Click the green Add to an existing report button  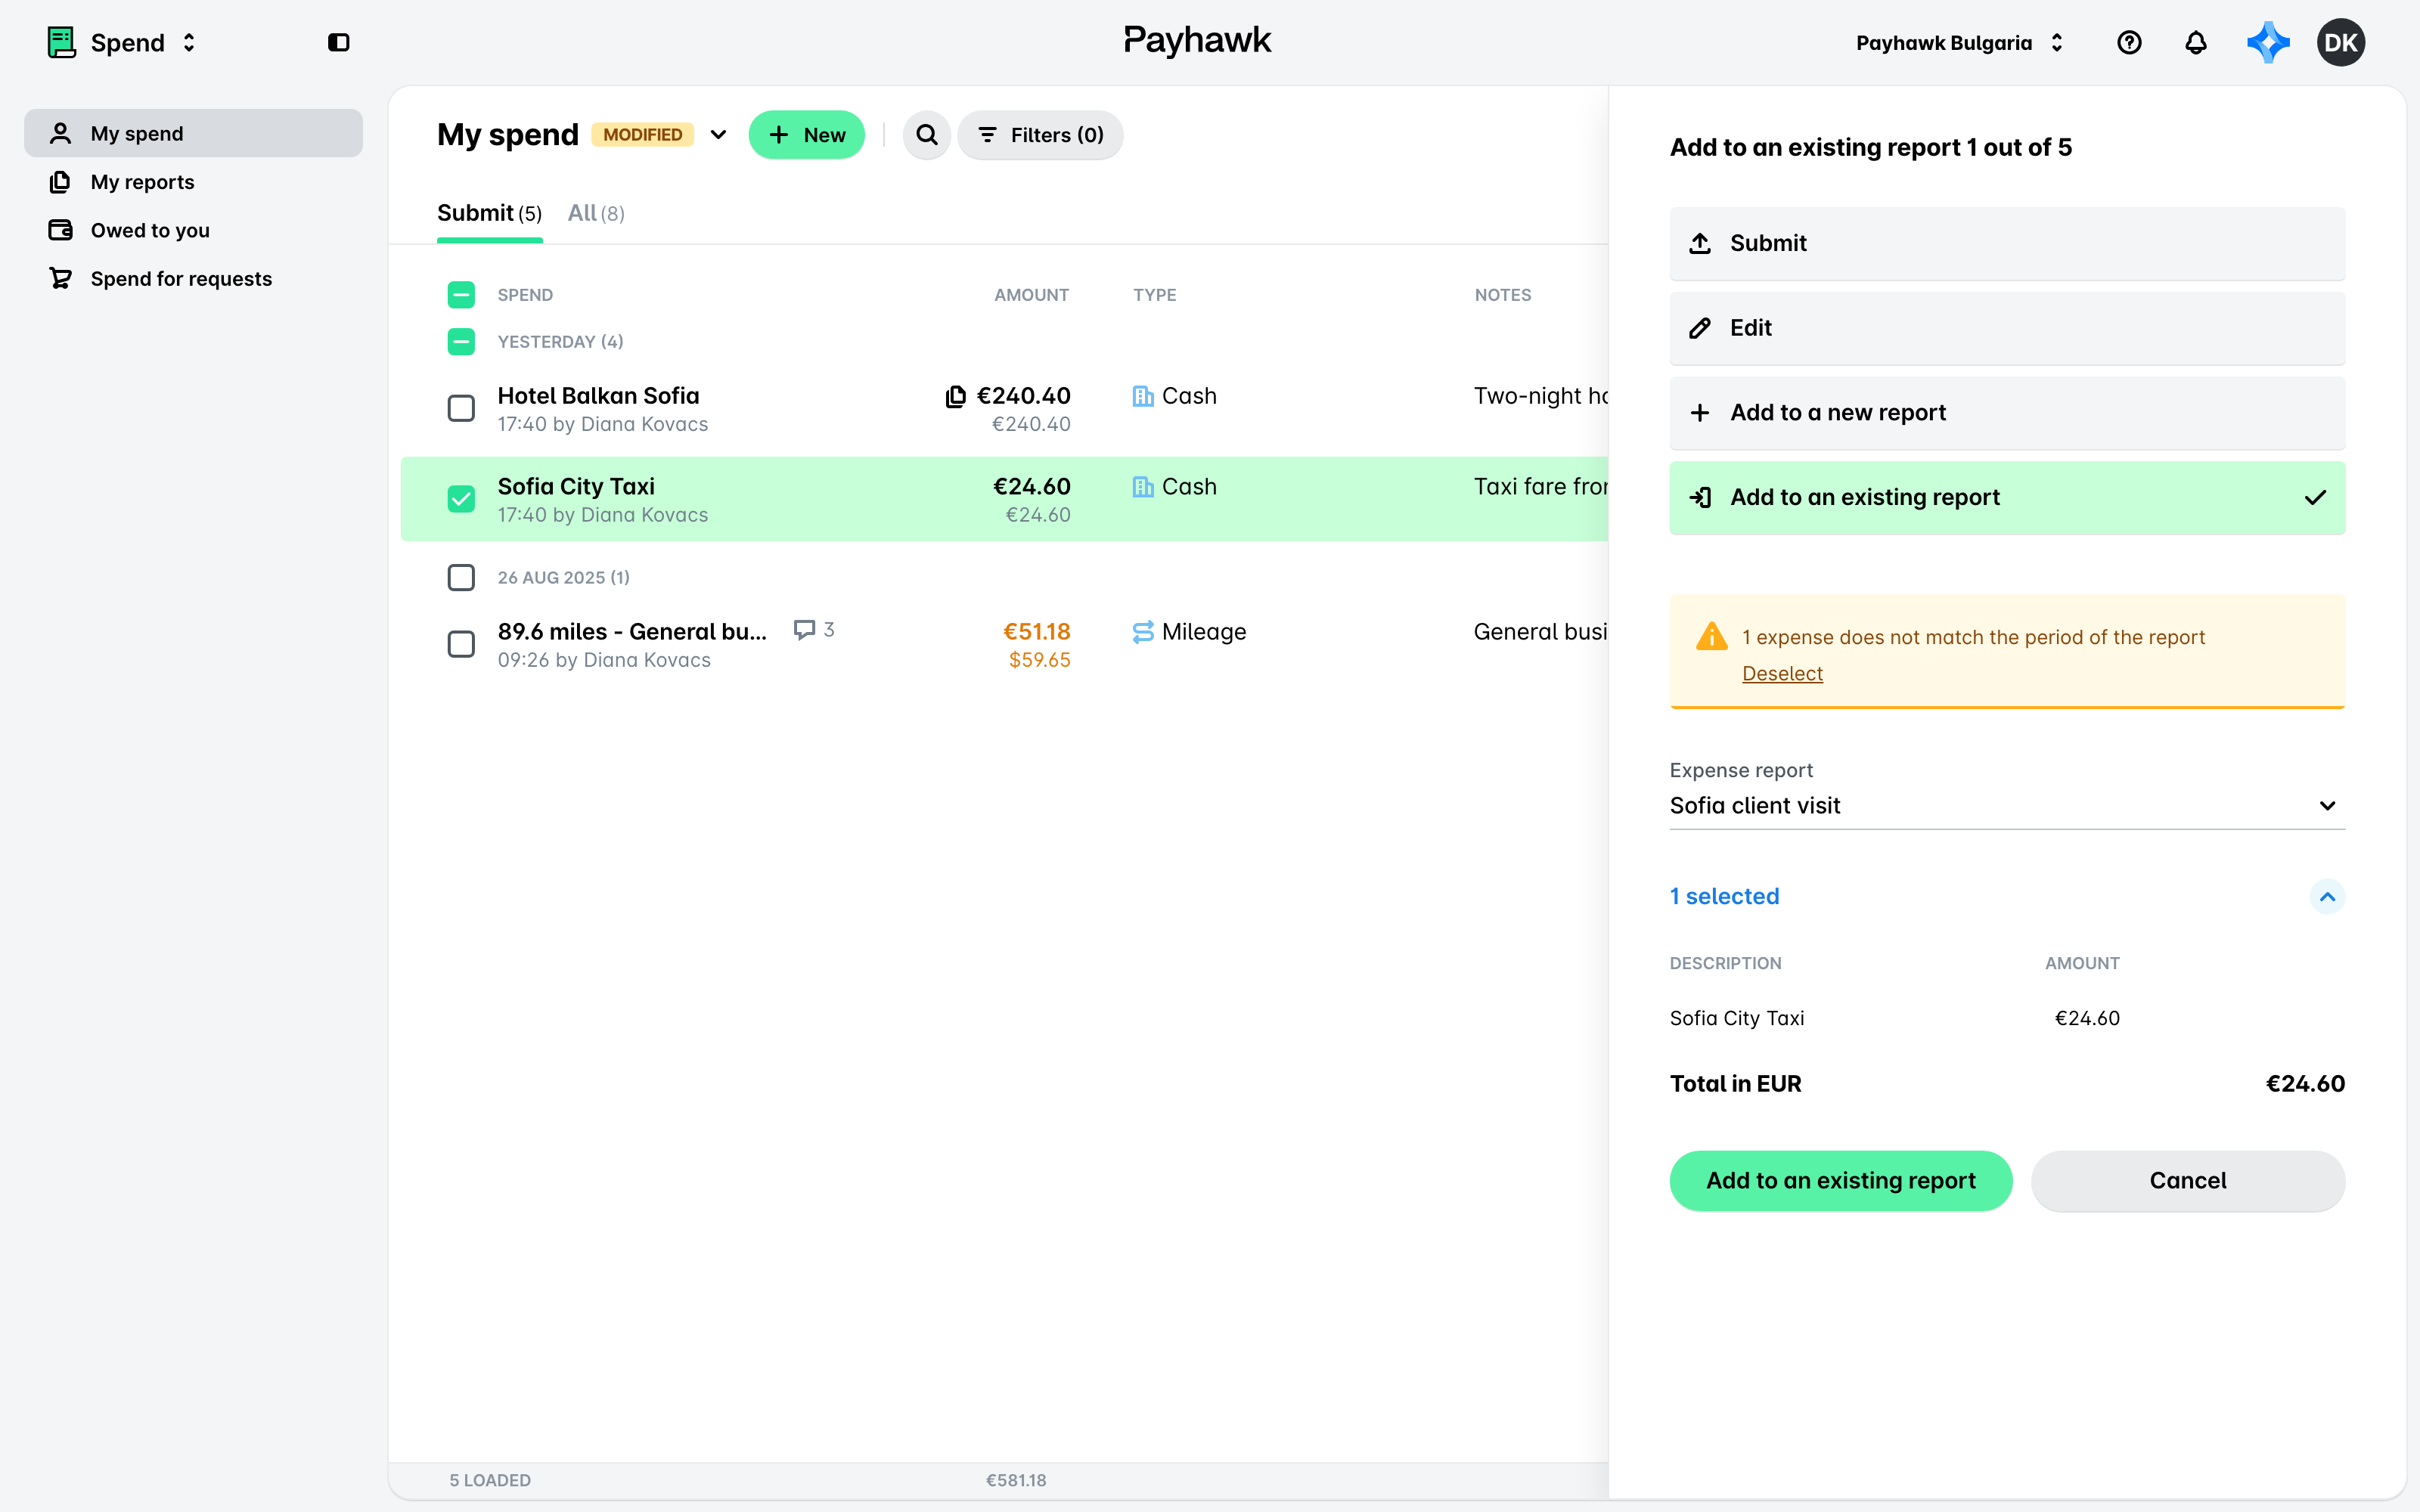click(1840, 1180)
